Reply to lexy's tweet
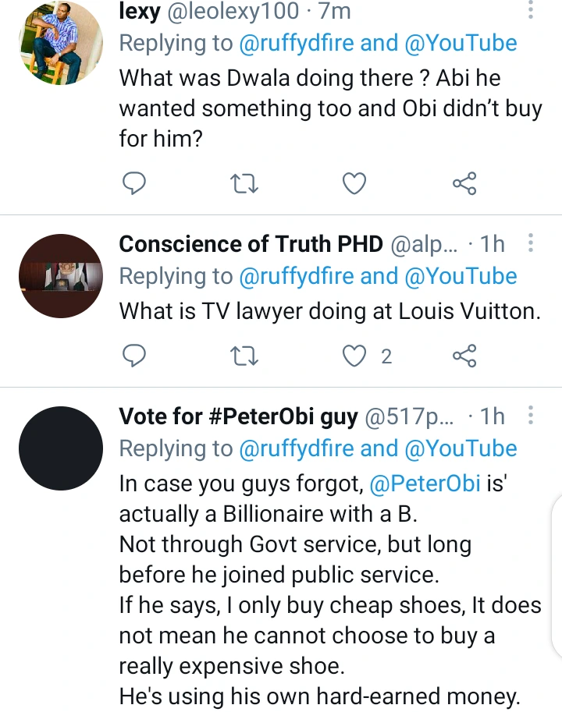This screenshot has width=562, height=712. (134, 184)
